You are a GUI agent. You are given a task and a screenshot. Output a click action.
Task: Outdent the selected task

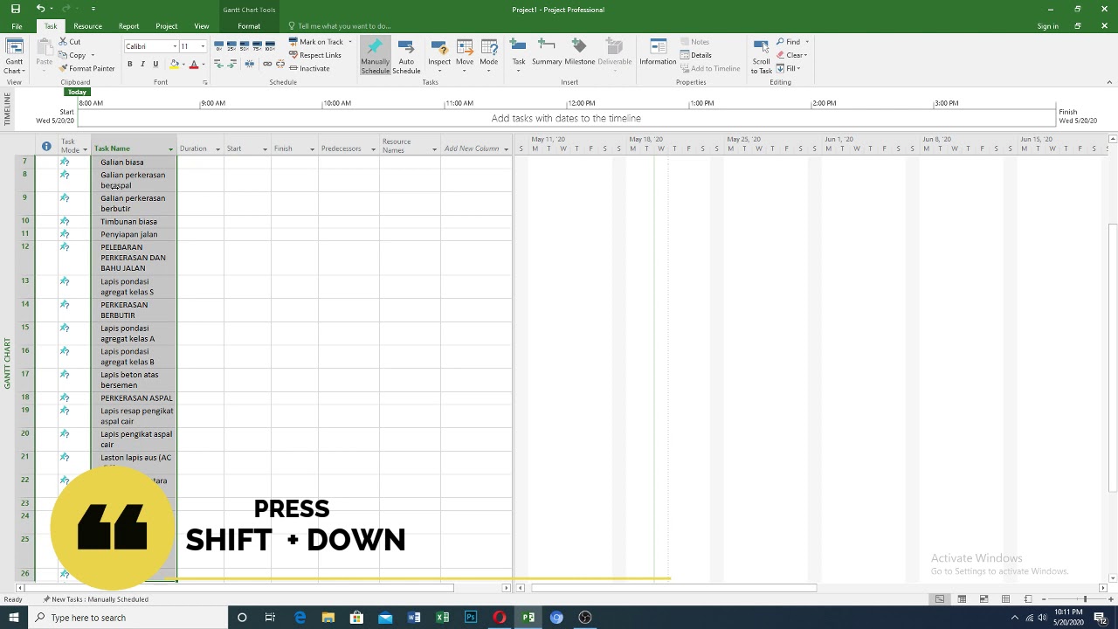(218, 64)
